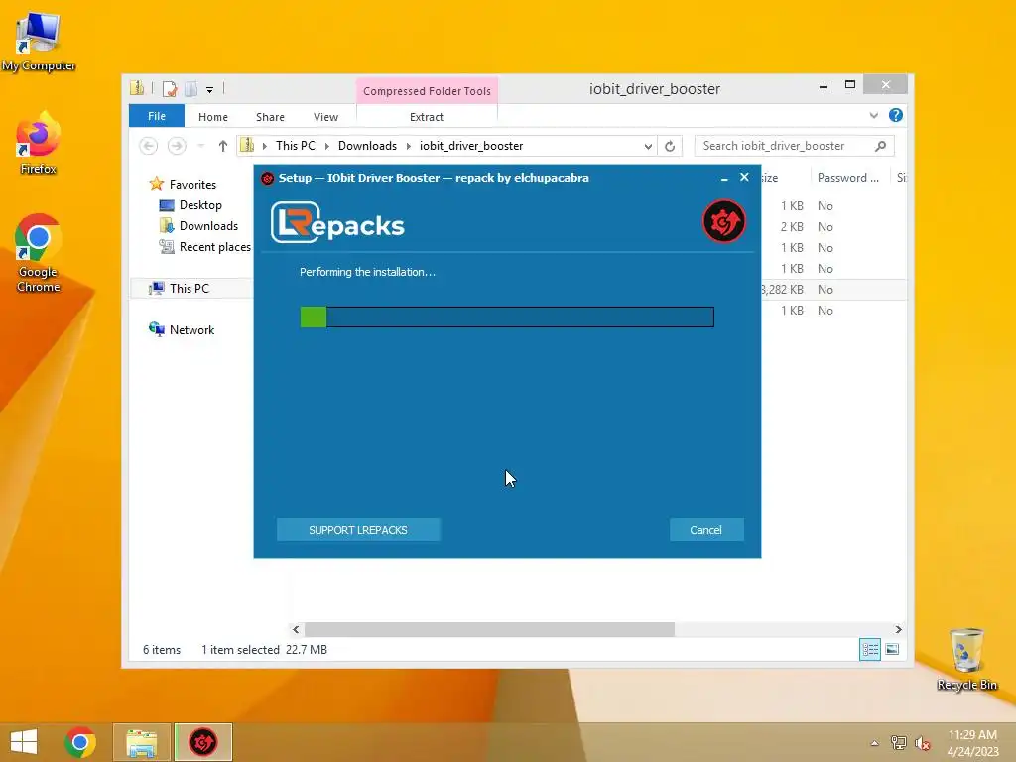Show hidden tray icons arrow
The image size is (1016, 762).
pos(875,743)
